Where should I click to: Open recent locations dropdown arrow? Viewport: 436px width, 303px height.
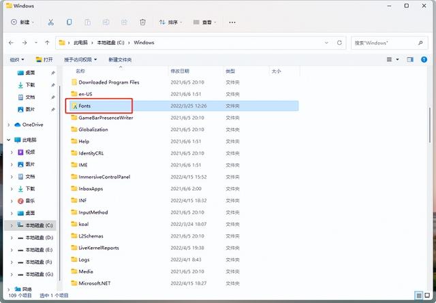pos(36,42)
